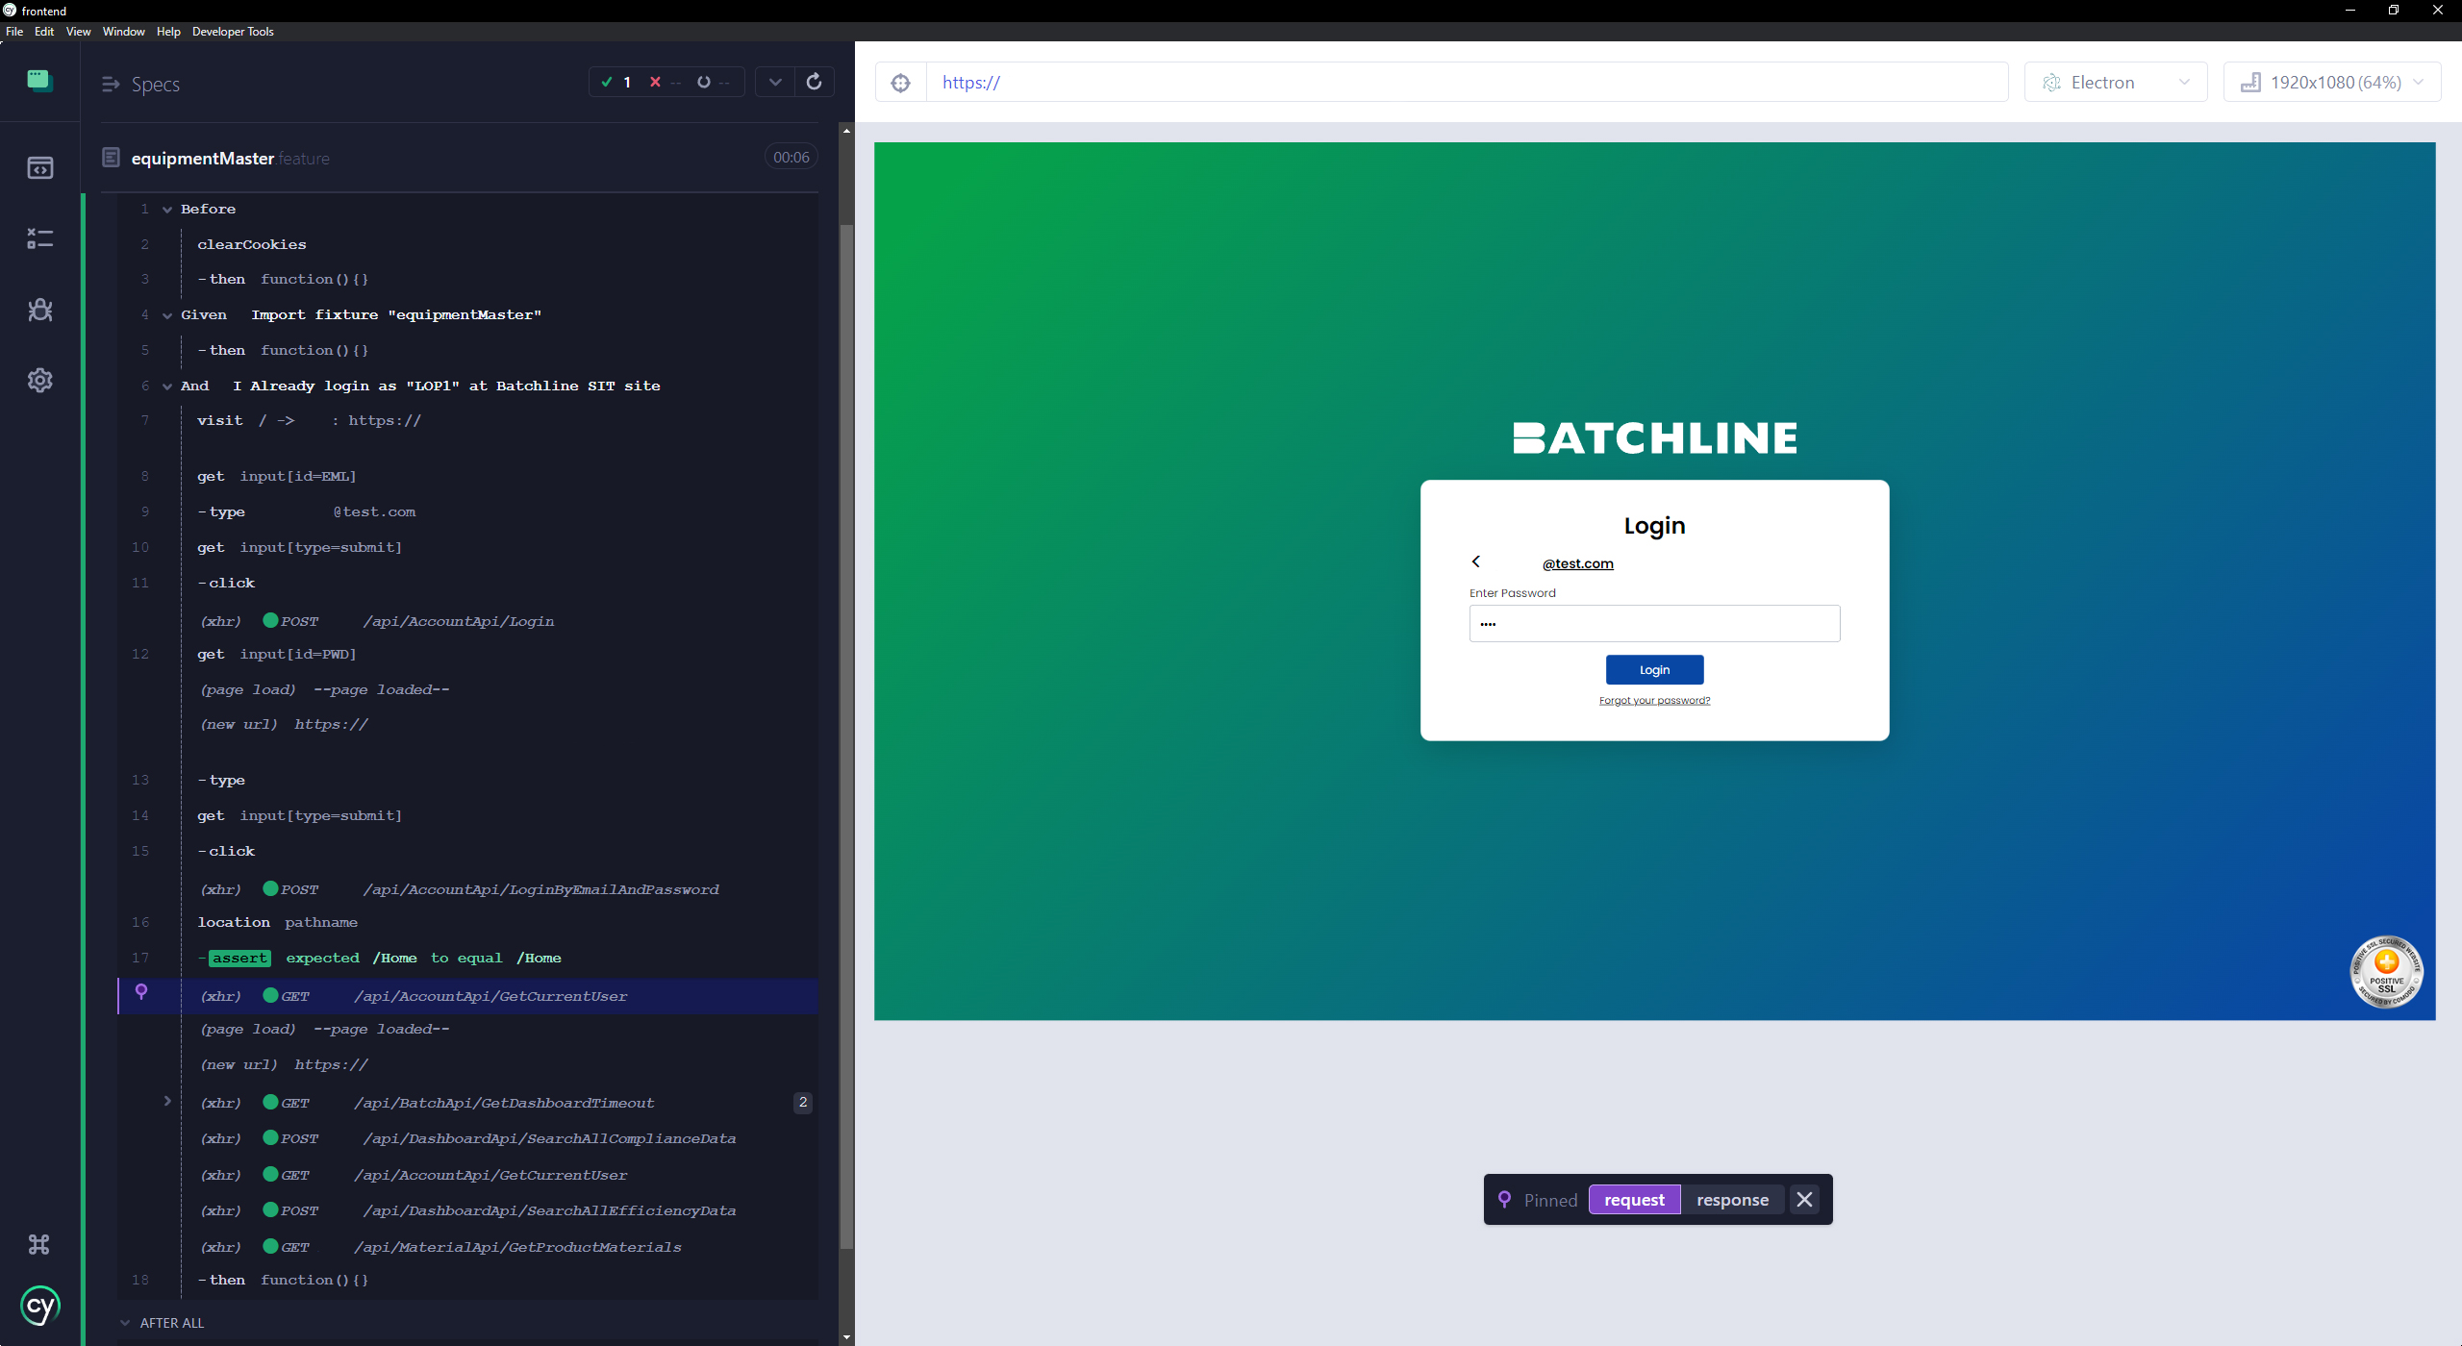
Task: Select the location pathname command
Action: (467, 923)
